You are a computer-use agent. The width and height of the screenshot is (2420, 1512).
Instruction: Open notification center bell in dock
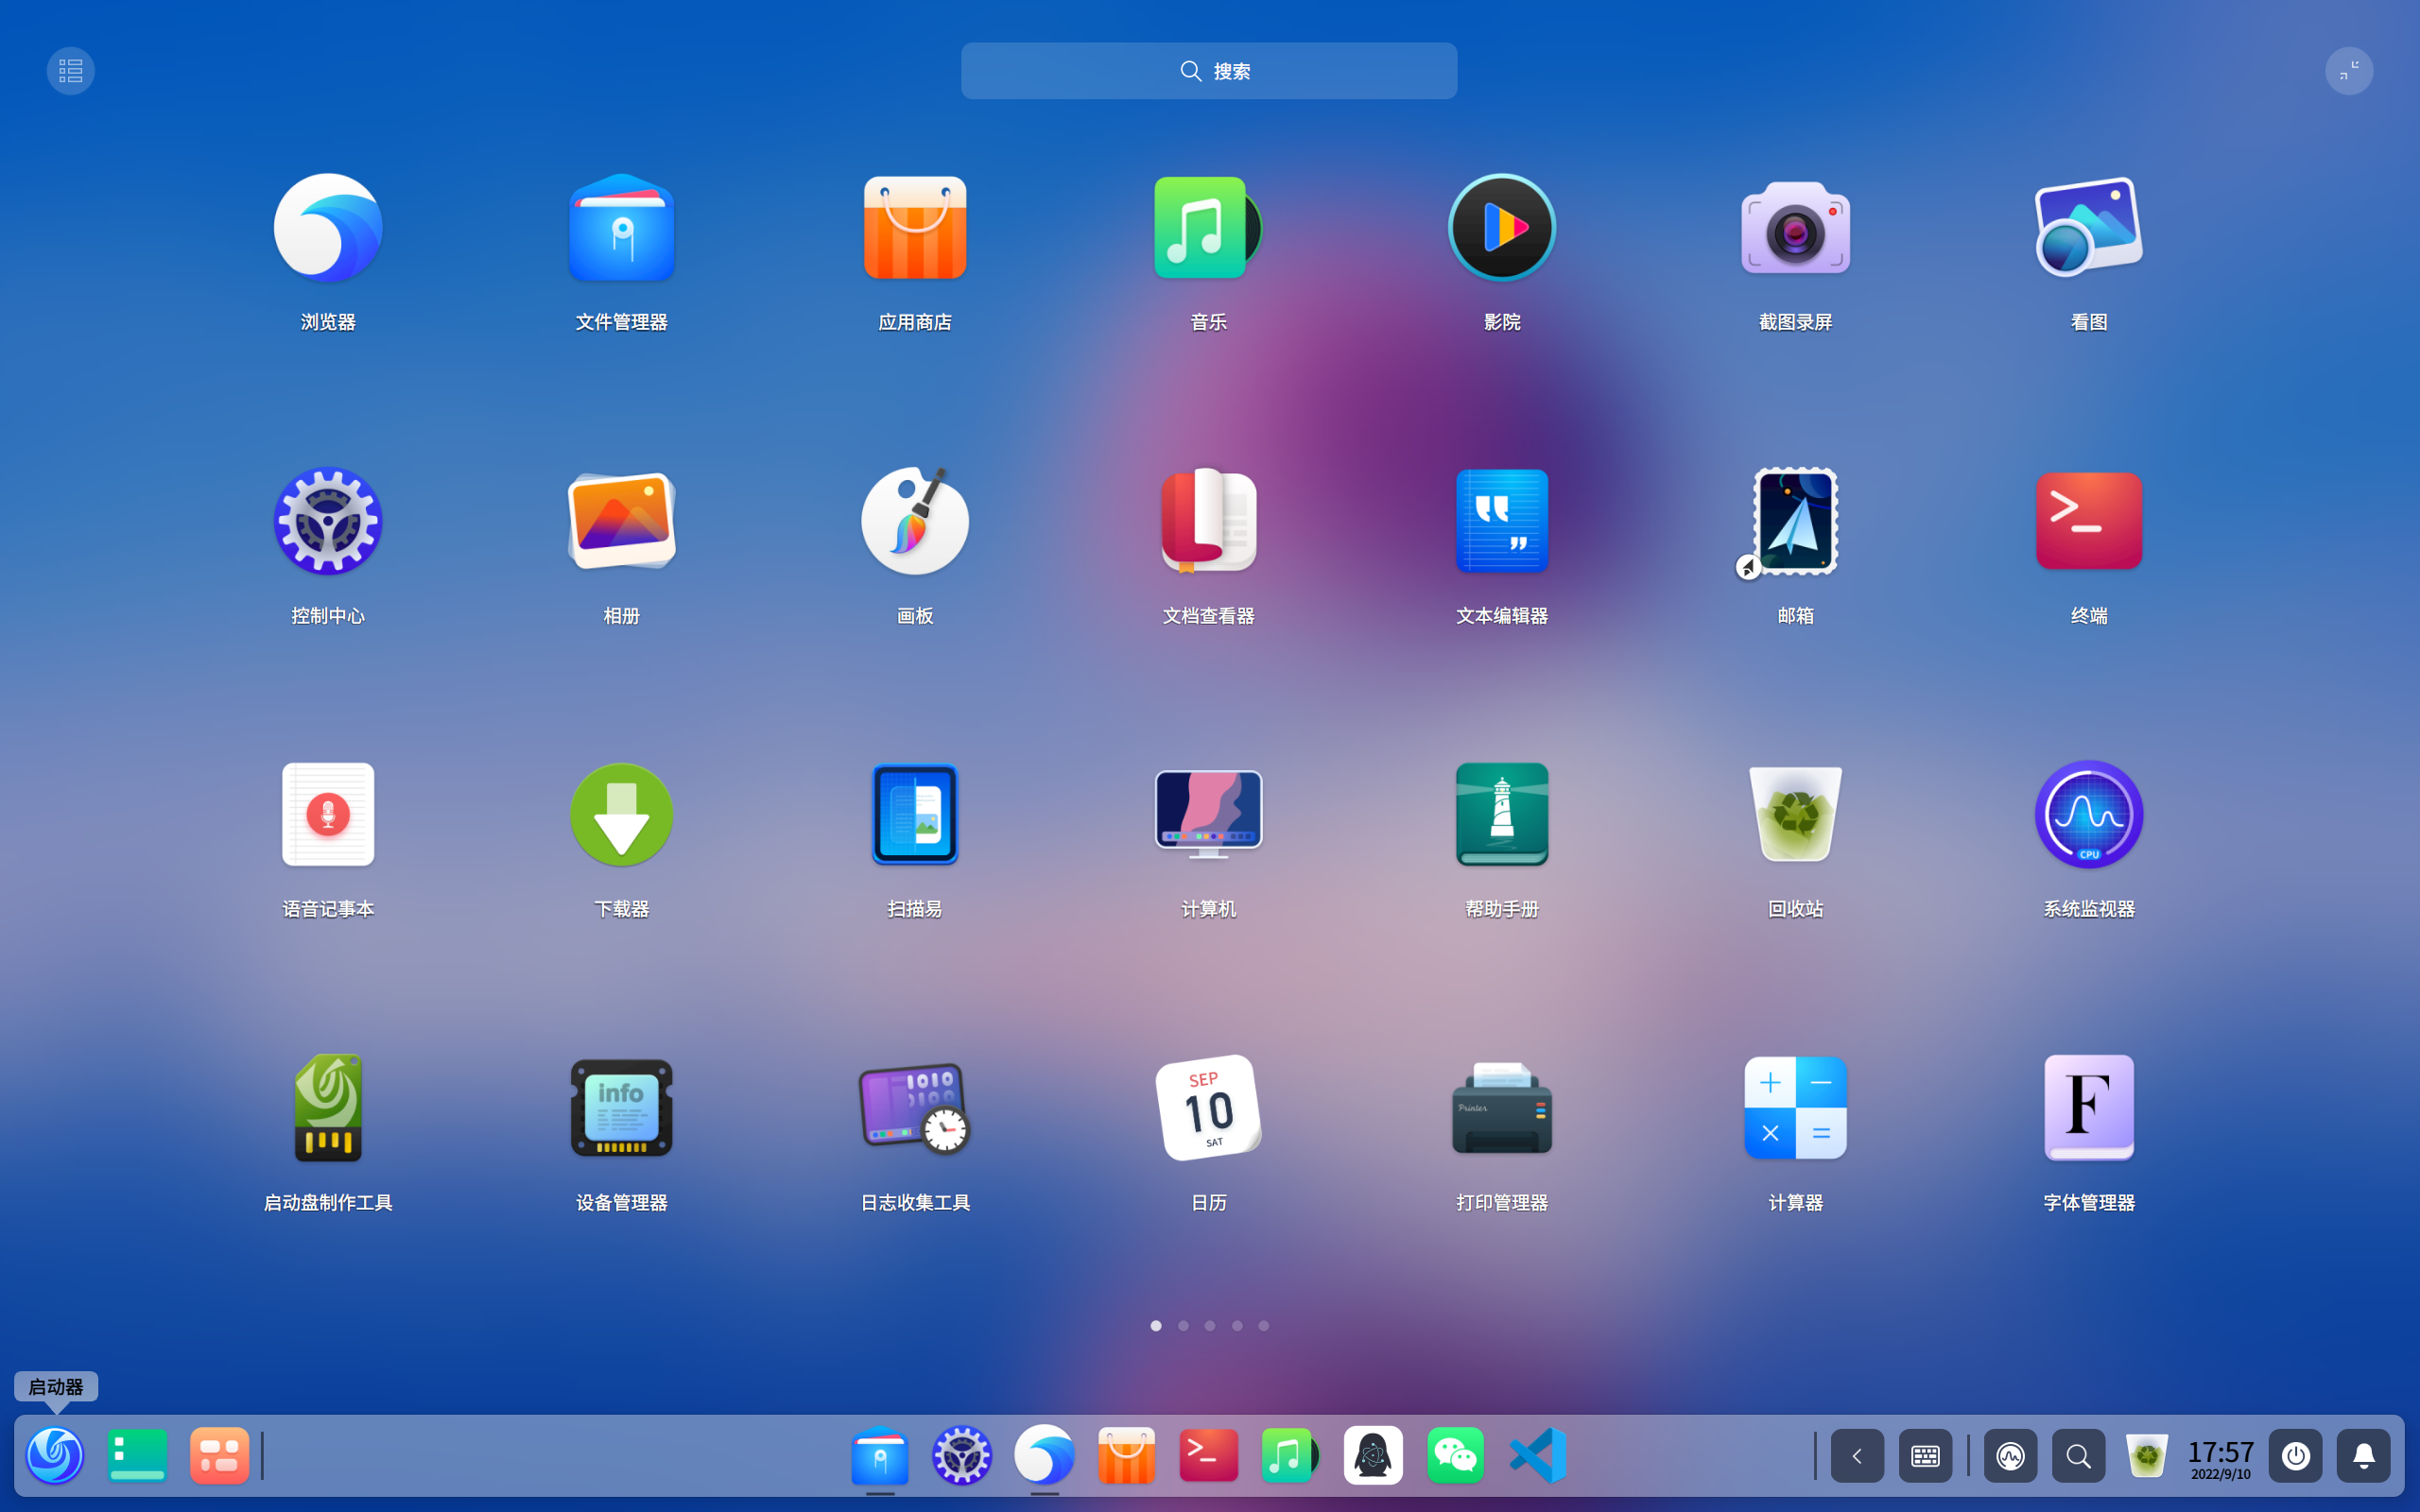point(2363,1456)
